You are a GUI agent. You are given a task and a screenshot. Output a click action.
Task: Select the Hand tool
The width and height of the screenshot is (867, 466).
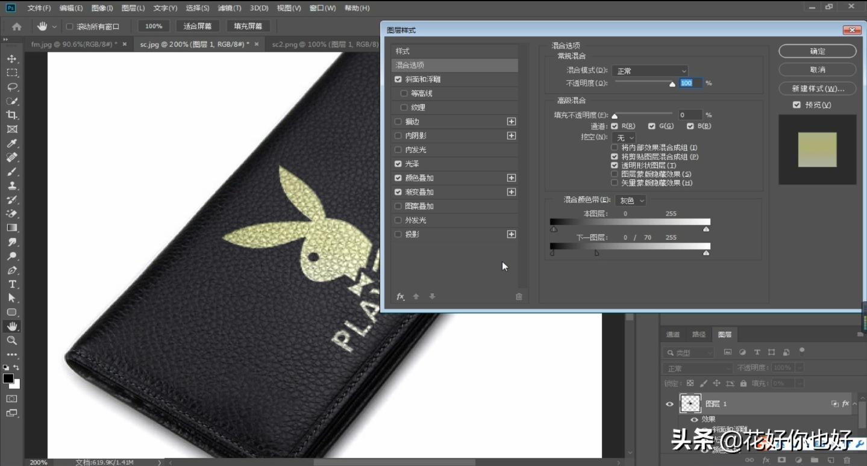[x=12, y=326]
